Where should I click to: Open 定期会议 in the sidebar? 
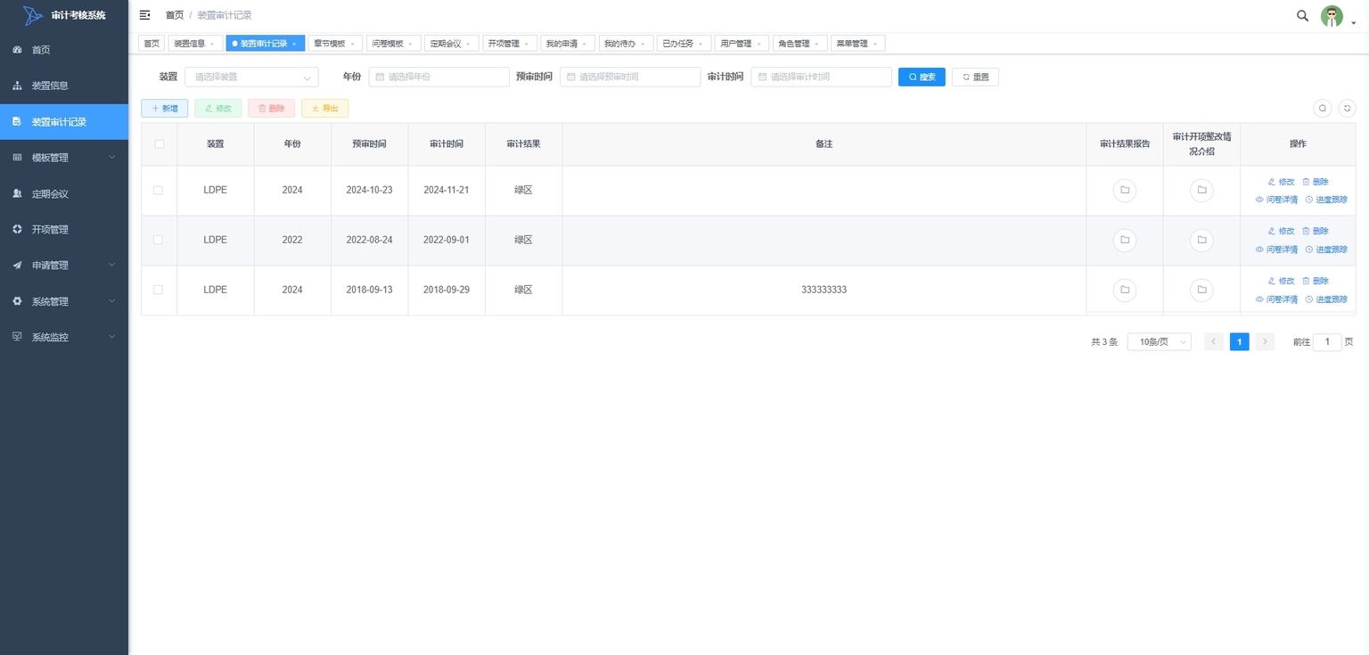coord(64,193)
